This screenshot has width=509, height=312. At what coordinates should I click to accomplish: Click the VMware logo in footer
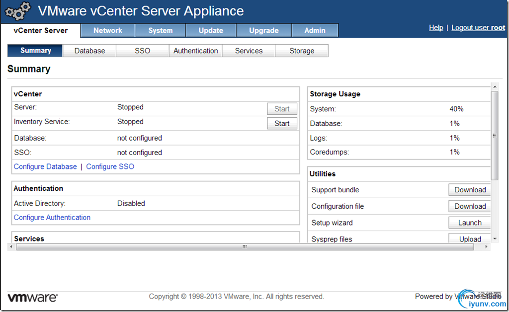point(32,298)
